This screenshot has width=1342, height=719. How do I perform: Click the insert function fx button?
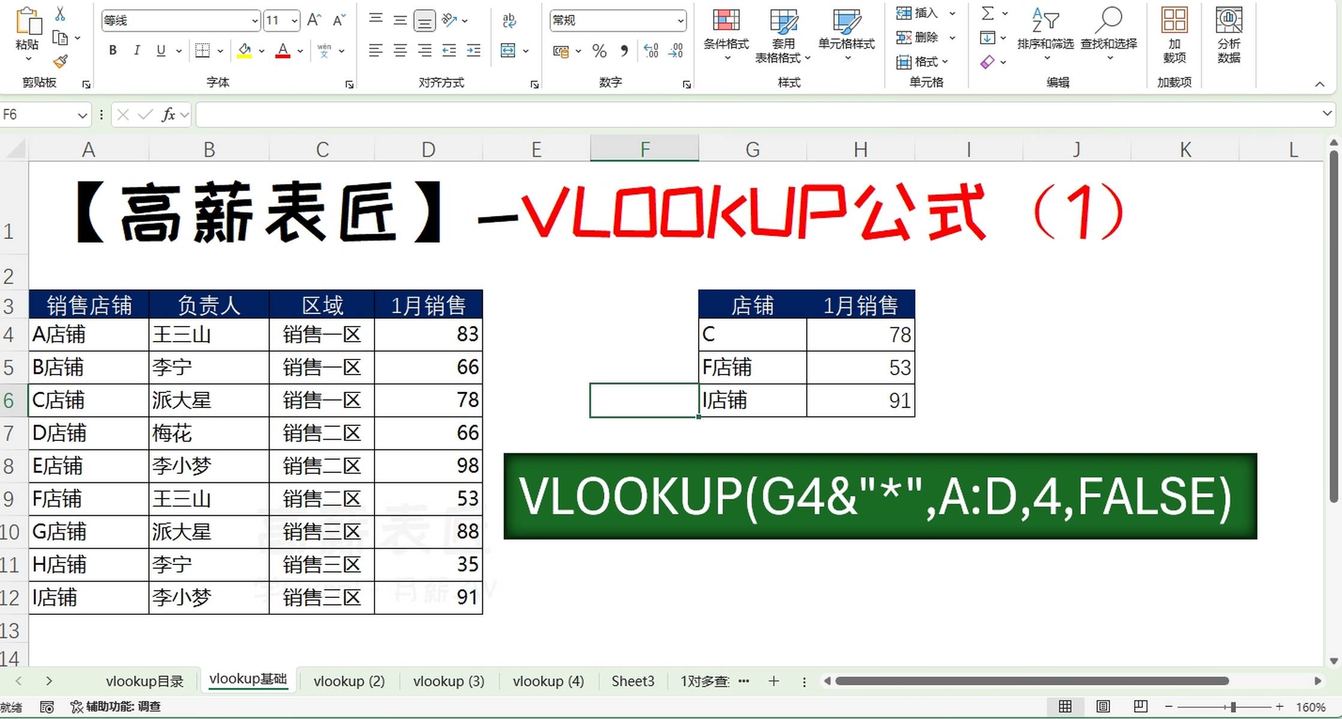click(170, 114)
